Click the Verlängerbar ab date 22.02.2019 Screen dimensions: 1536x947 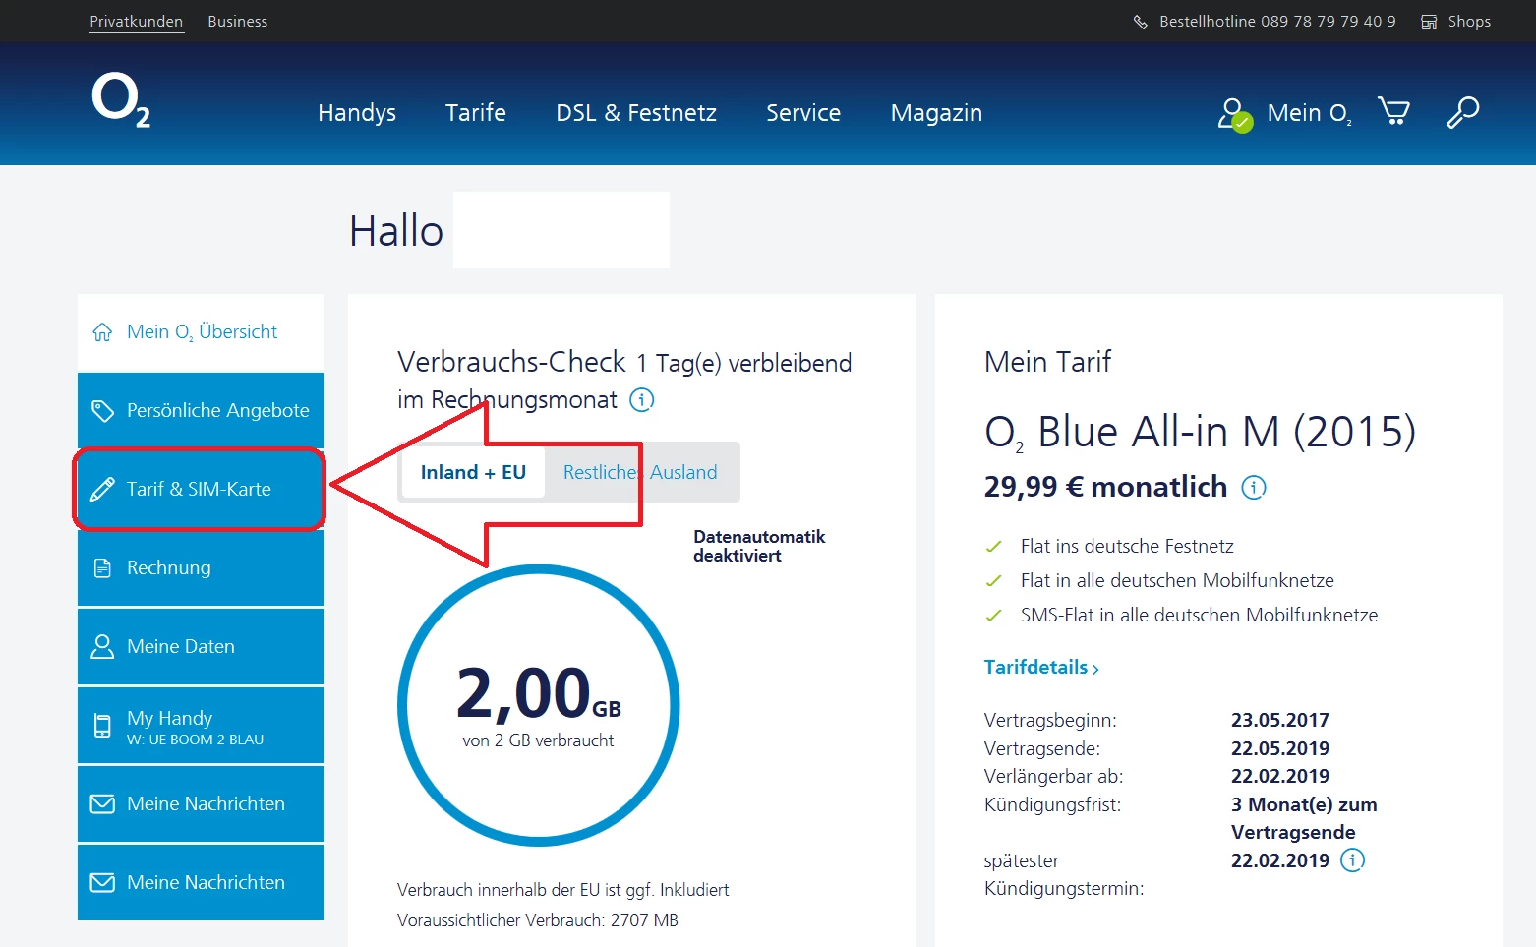coord(1280,776)
